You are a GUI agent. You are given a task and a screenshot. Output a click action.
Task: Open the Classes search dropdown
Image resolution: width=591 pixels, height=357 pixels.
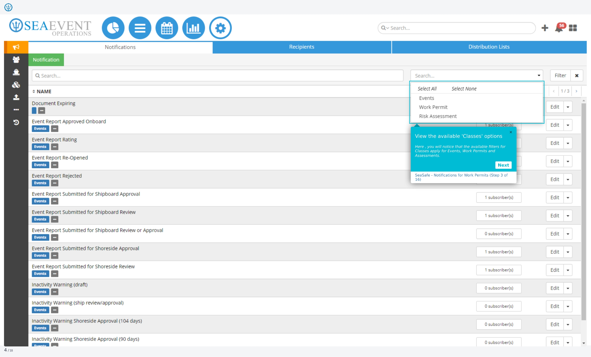(x=477, y=76)
